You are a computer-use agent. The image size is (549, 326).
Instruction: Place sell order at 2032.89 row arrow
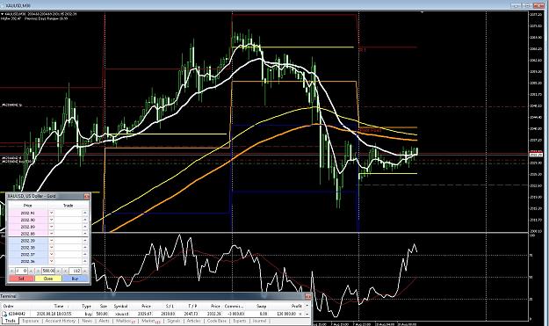click(x=51, y=227)
